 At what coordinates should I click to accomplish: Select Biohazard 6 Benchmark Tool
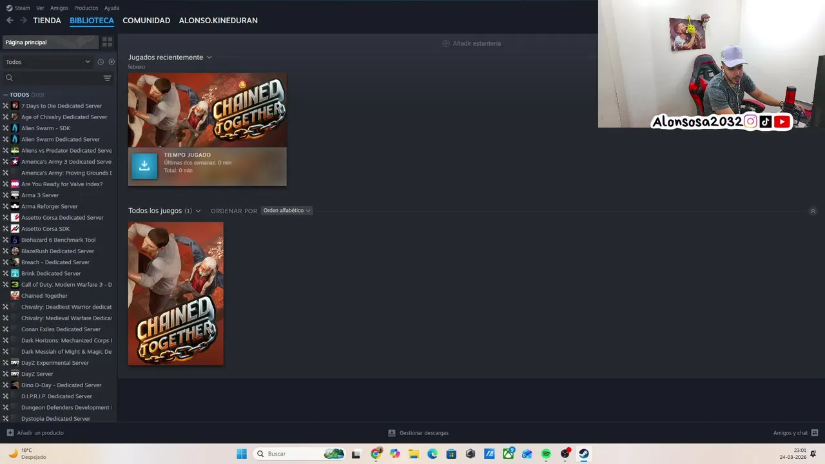coord(58,240)
